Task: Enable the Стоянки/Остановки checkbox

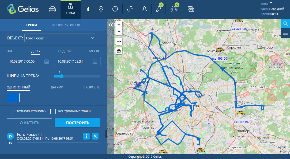Action: [10, 111]
